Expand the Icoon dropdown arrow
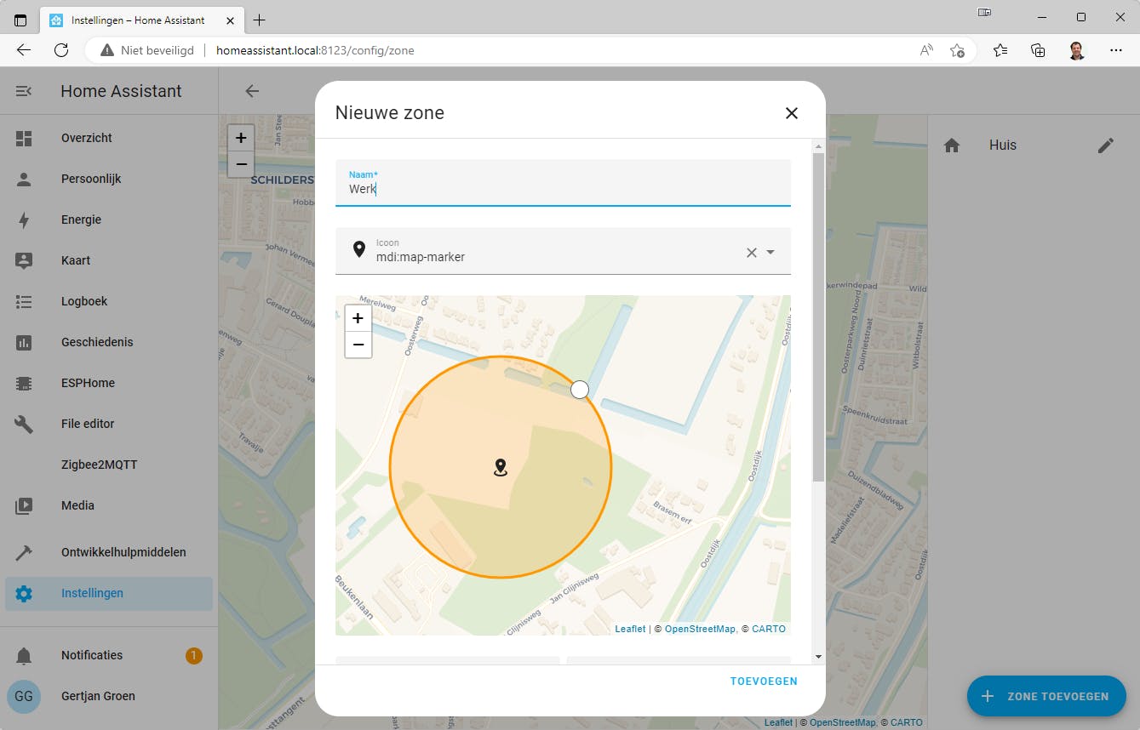 pyautogui.click(x=771, y=253)
